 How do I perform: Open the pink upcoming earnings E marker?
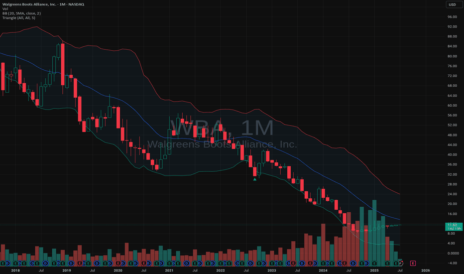point(413,263)
